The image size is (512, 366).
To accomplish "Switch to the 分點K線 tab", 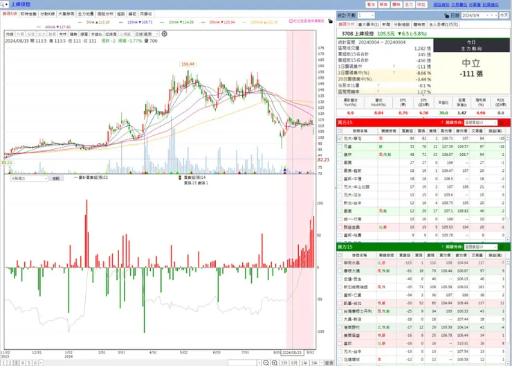I will (47, 14).
